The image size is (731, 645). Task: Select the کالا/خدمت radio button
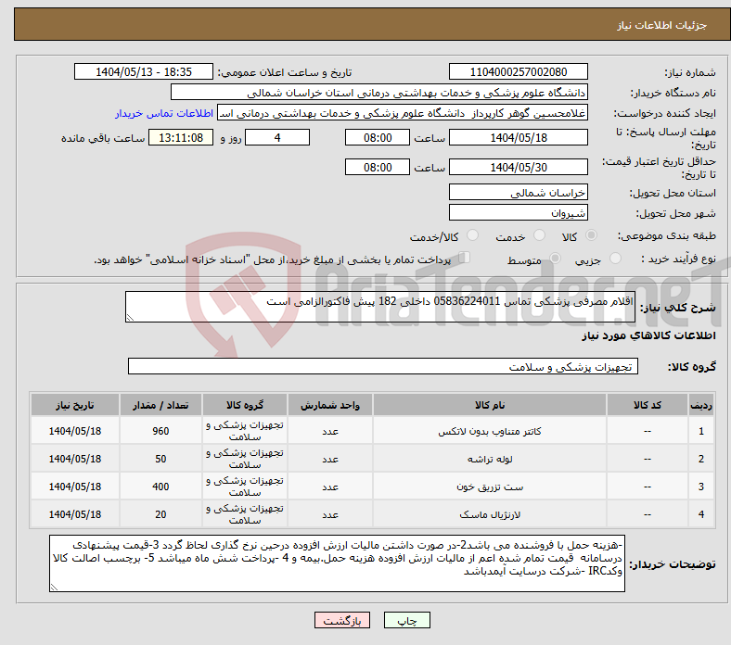point(473,235)
